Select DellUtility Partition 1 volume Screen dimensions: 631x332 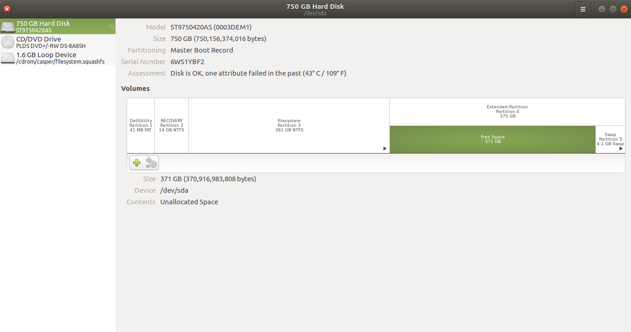pyautogui.click(x=141, y=125)
